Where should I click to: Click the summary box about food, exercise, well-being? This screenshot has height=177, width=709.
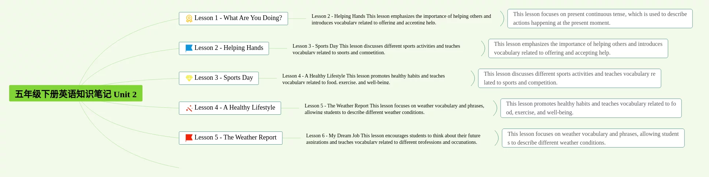(591, 108)
